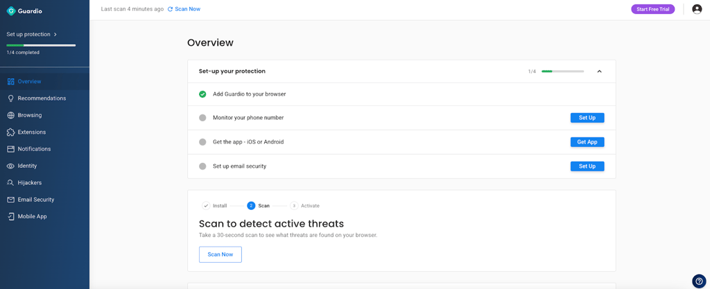The height and width of the screenshot is (289, 710).
Task: Click the sidebar setup progress bar
Action: [x=41, y=45]
